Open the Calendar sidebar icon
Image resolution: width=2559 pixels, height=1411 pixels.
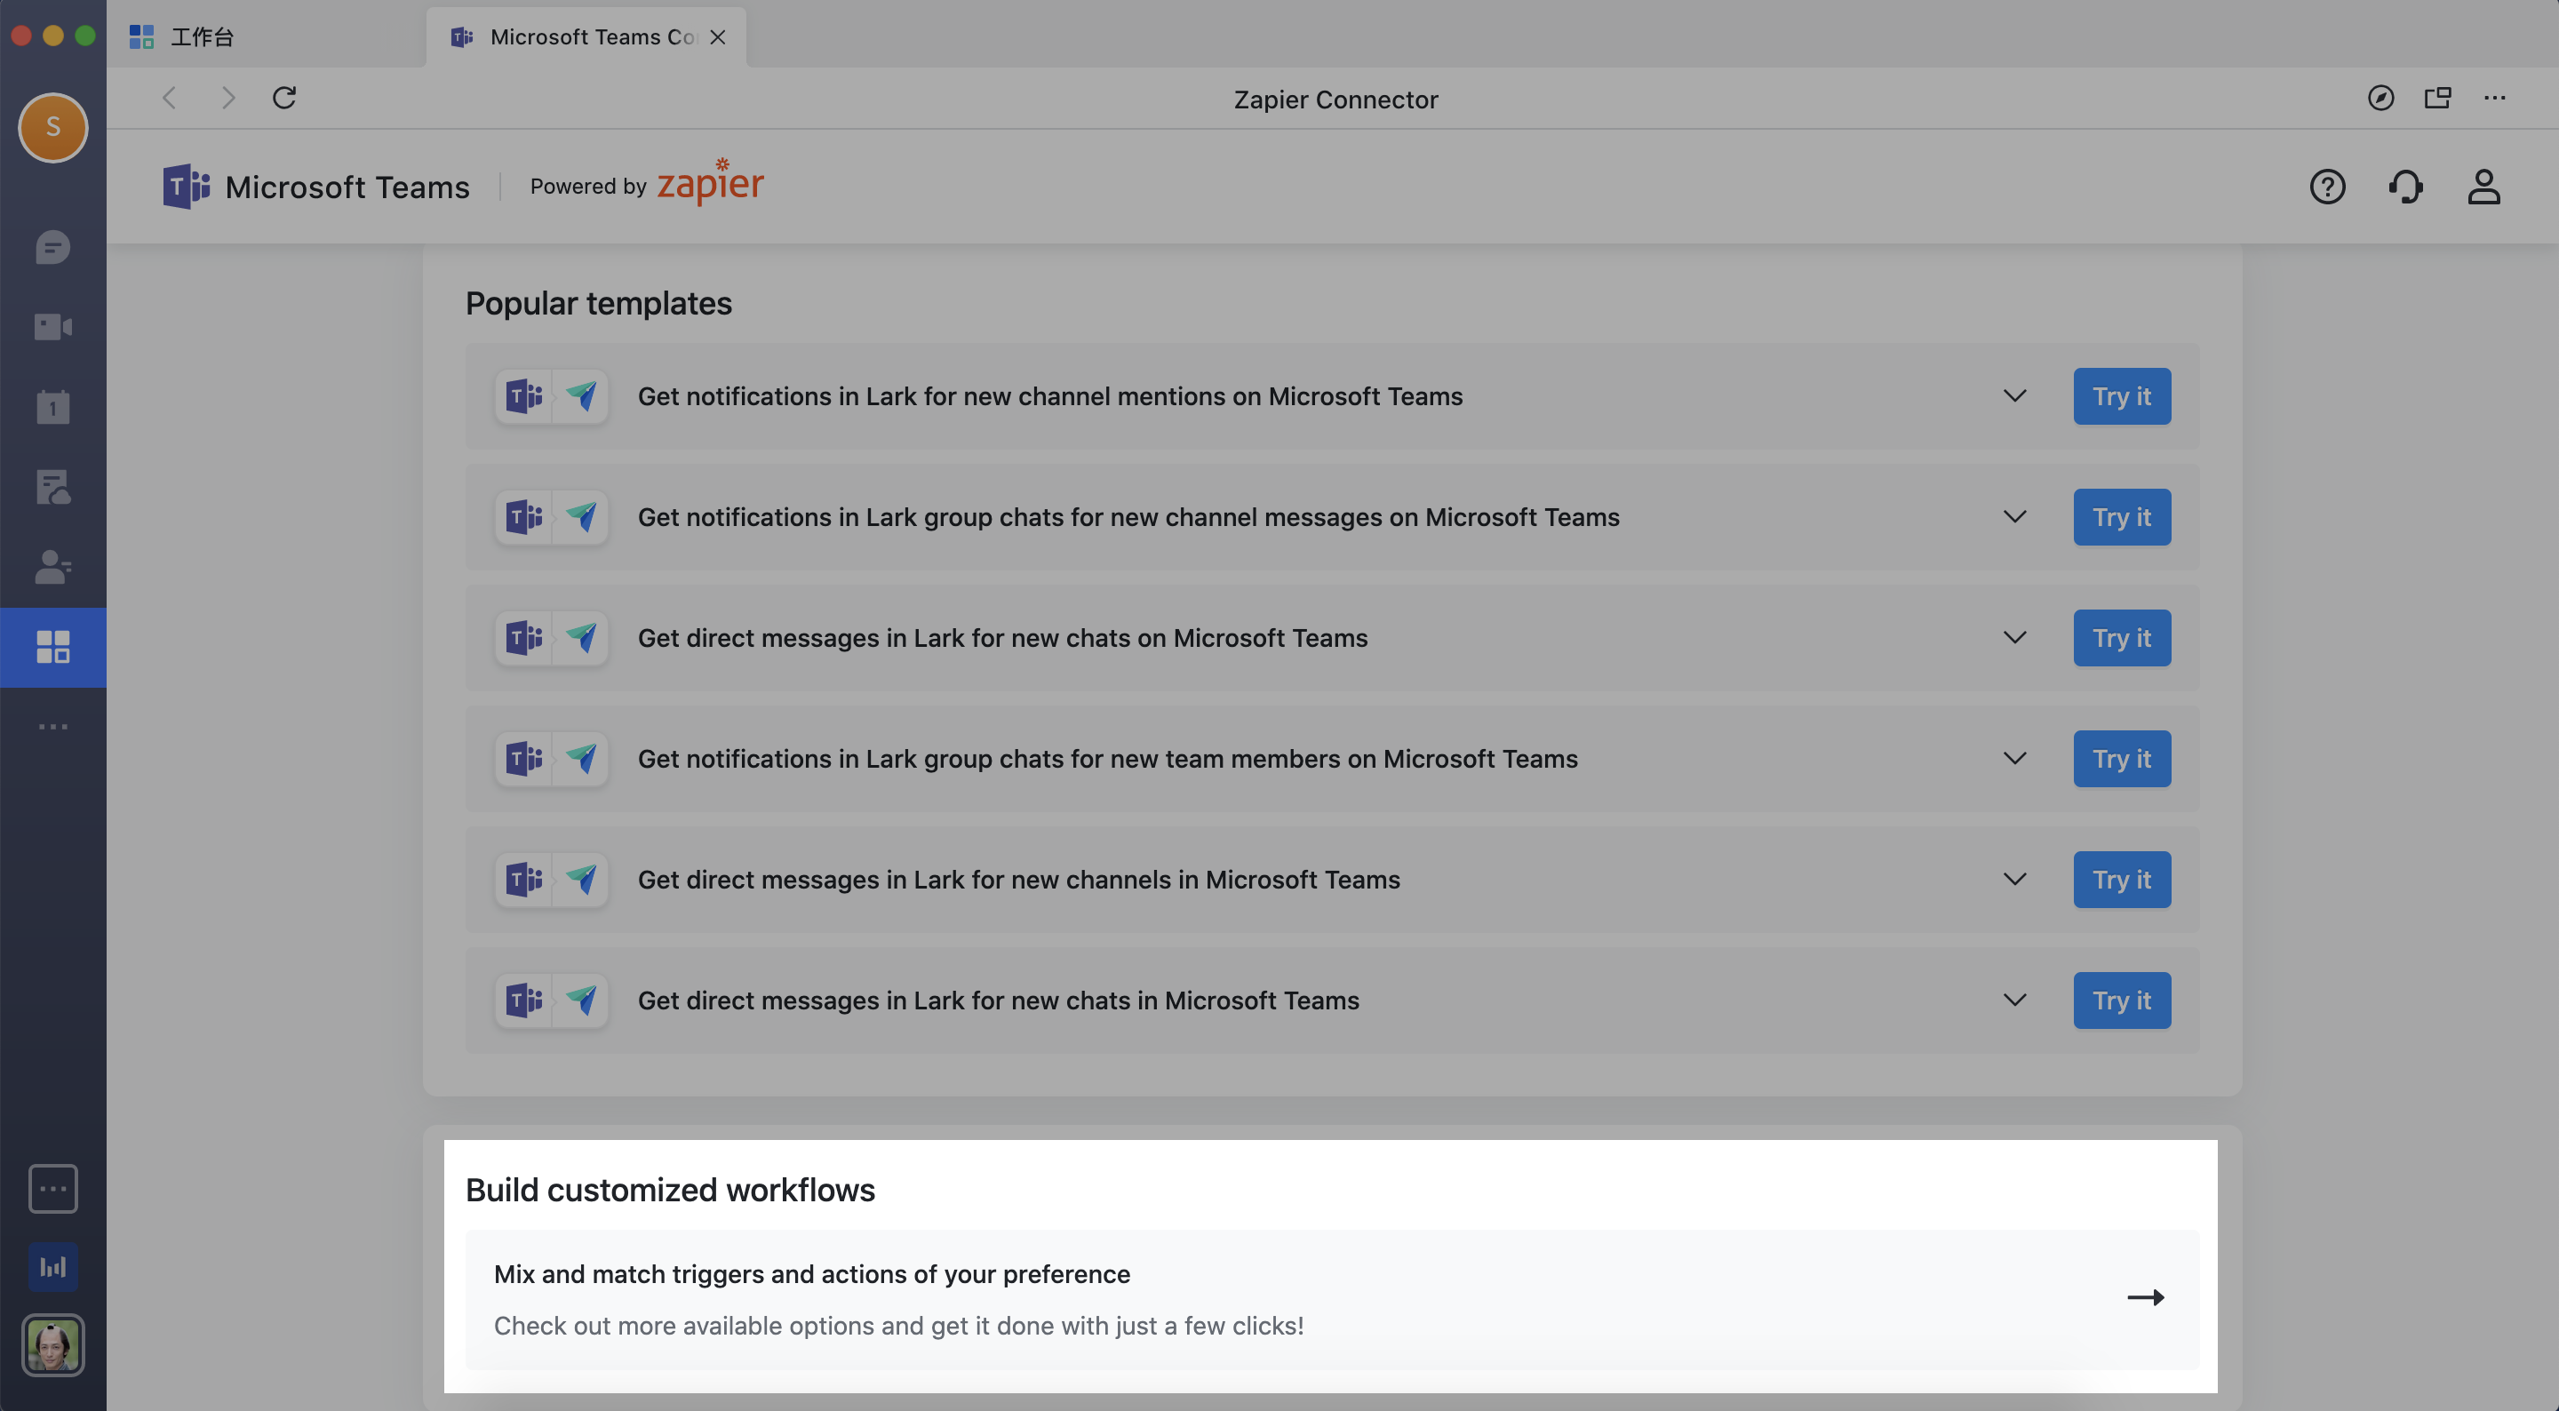click(x=52, y=405)
